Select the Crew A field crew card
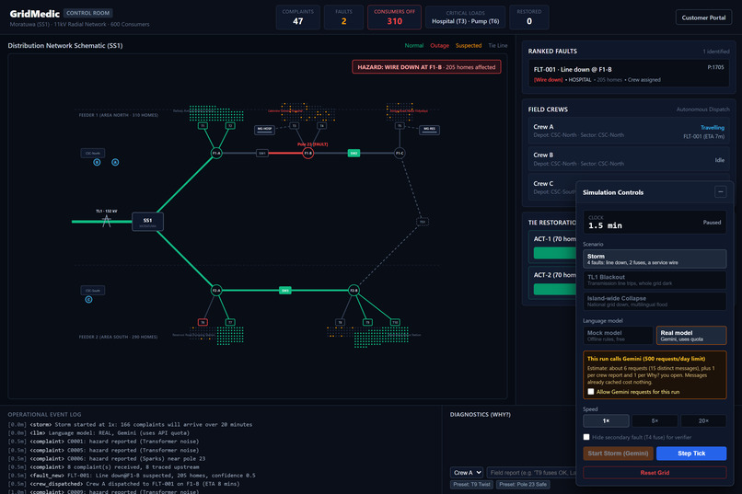The image size is (742, 494). pyautogui.click(x=629, y=131)
